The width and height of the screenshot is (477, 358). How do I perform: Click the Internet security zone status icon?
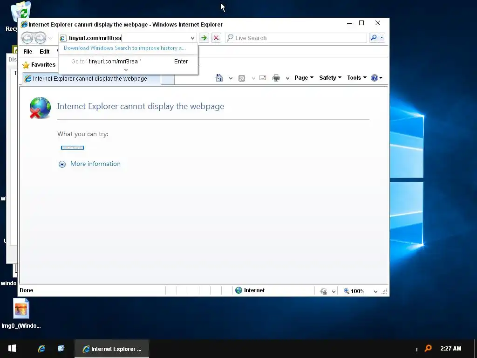(239, 290)
